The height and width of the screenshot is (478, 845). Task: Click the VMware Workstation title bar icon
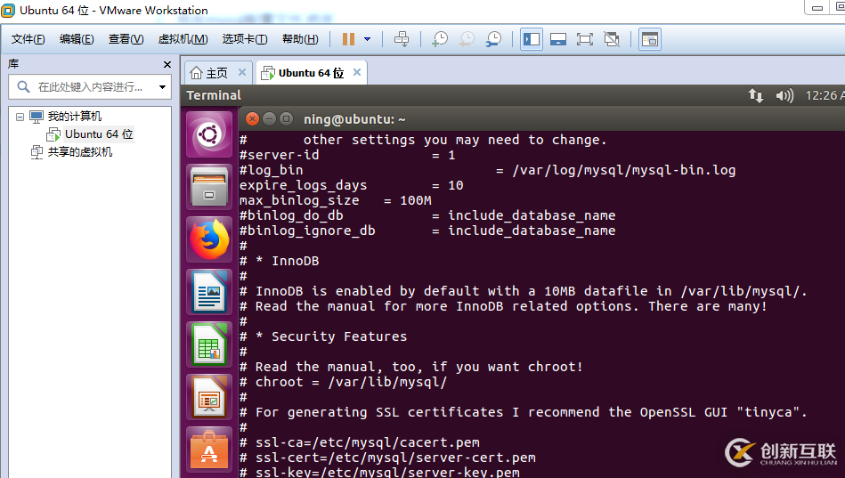pyautogui.click(x=8, y=11)
